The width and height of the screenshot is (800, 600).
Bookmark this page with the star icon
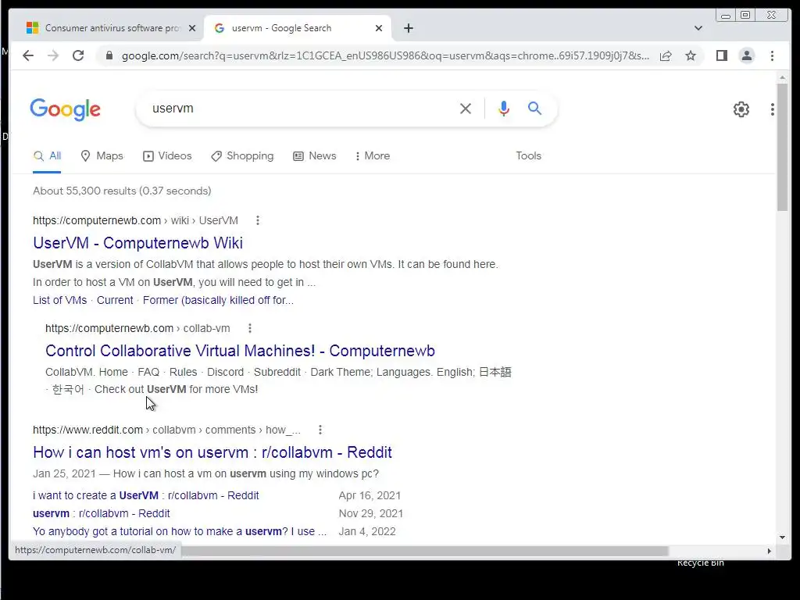pyautogui.click(x=691, y=55)
